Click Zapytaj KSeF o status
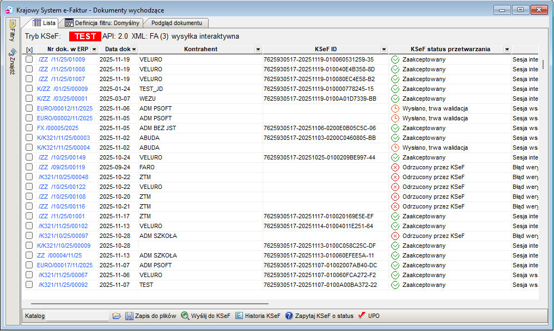The height and width of the screenshot is (331, 554). 319,316
